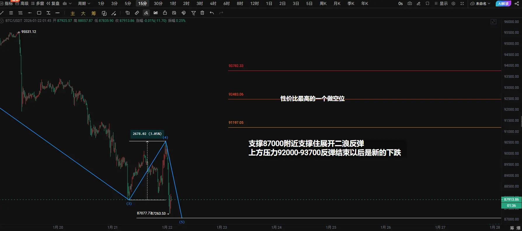Toggle the highlighted eraser-pen drawing tool
This screenshot has width=522, height=231.
[x=146, y=13]
